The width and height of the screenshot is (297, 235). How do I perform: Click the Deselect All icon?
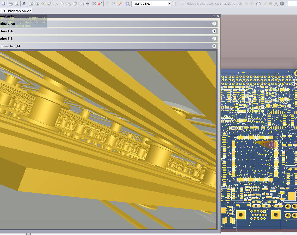point(94,3)
